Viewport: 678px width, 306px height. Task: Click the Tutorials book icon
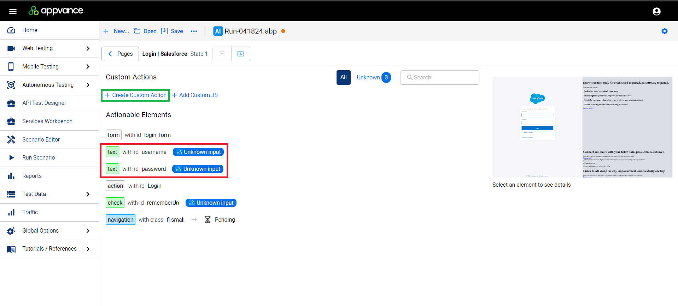(x=11, y=249)
